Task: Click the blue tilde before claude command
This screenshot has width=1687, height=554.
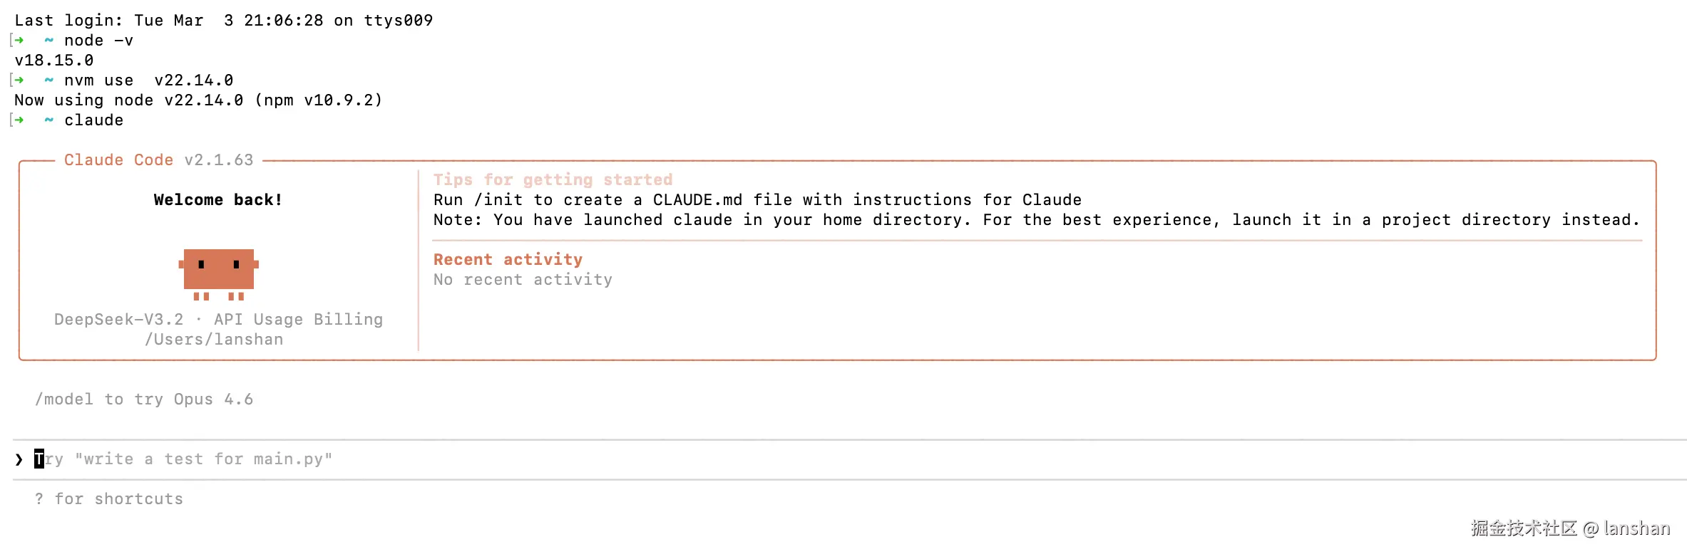Action: click(48, 120)
